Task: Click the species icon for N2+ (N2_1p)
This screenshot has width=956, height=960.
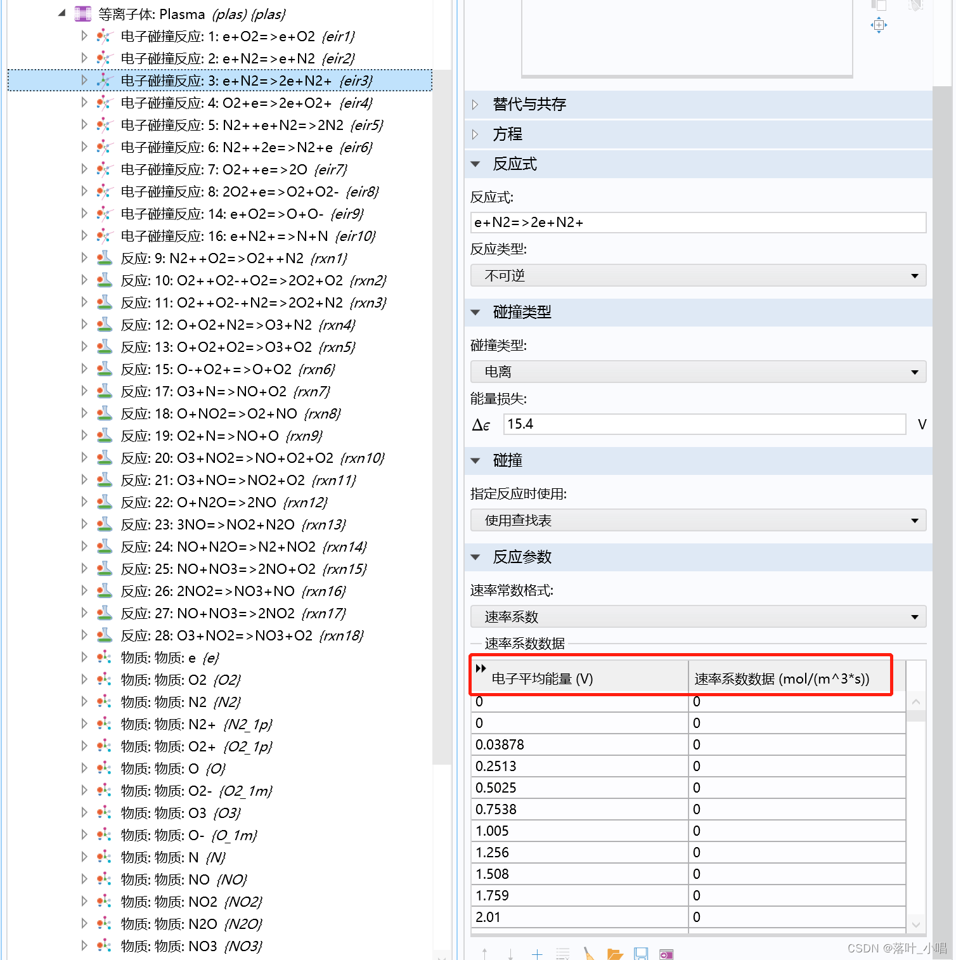Action: point(105,724)
